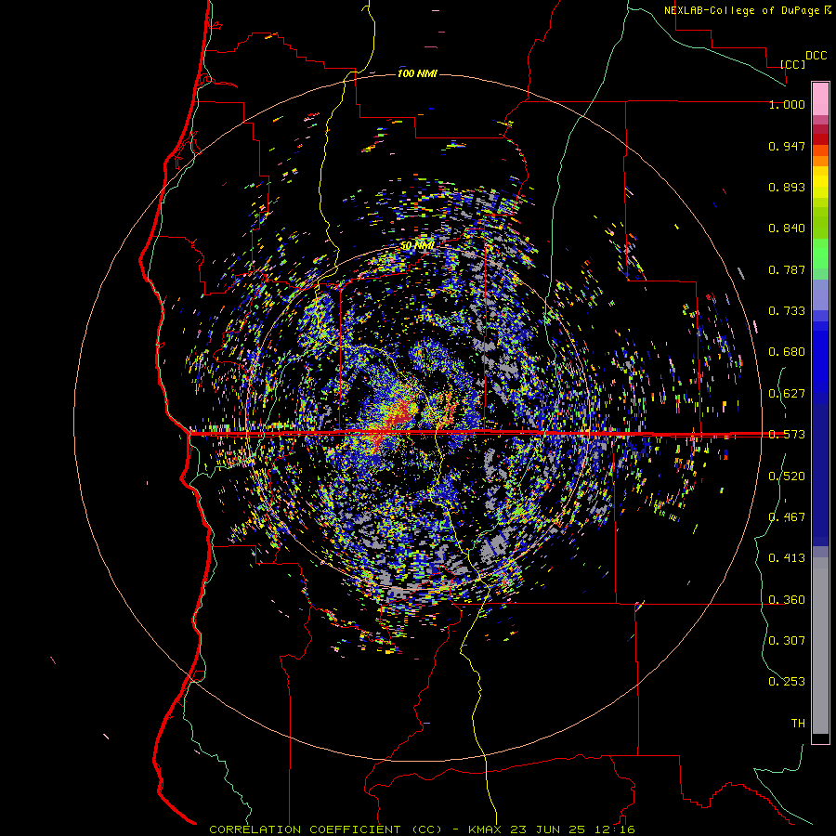Screen dimensions: 836x836
Task: Select the red swatch in the color bar
Action: [820, 139]
